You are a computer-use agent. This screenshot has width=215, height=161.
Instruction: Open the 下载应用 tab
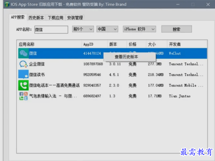pyautogui.click(x=56, y=18)
